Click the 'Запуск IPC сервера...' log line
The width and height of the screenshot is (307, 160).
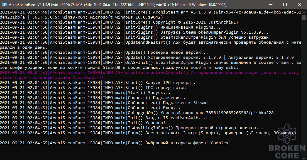(x=99, y=83)
